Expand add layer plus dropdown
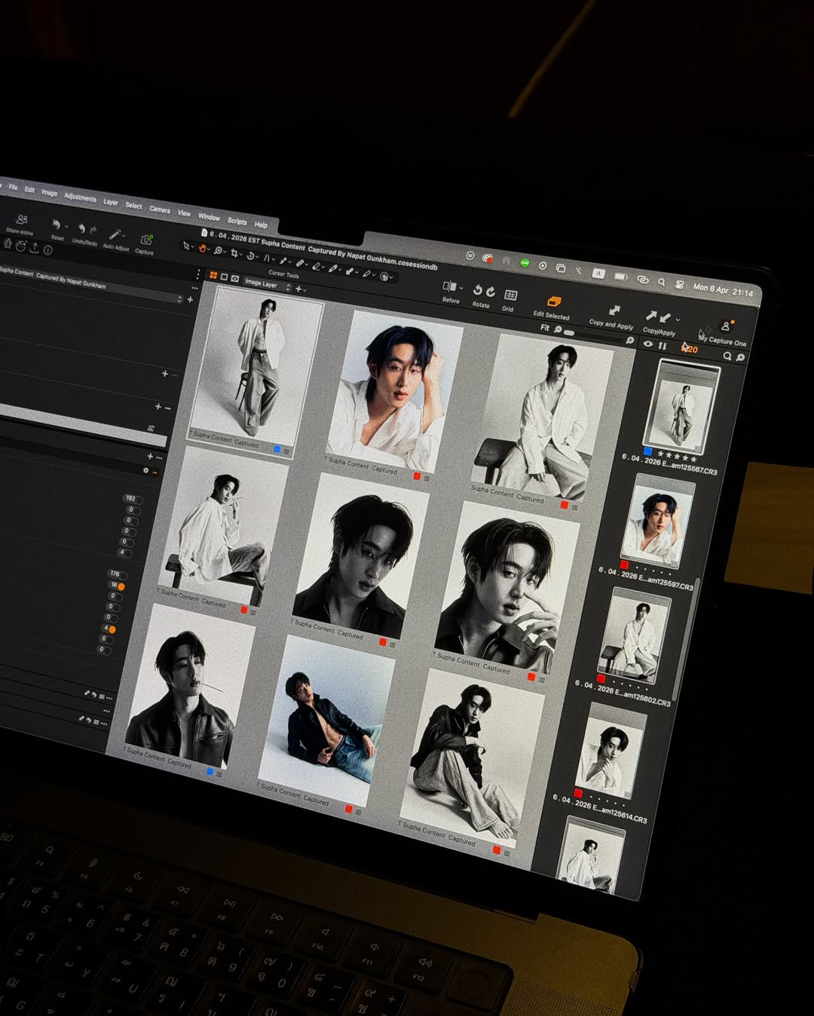This screenshot has width=814, height=1016. [x=300, y=289]
